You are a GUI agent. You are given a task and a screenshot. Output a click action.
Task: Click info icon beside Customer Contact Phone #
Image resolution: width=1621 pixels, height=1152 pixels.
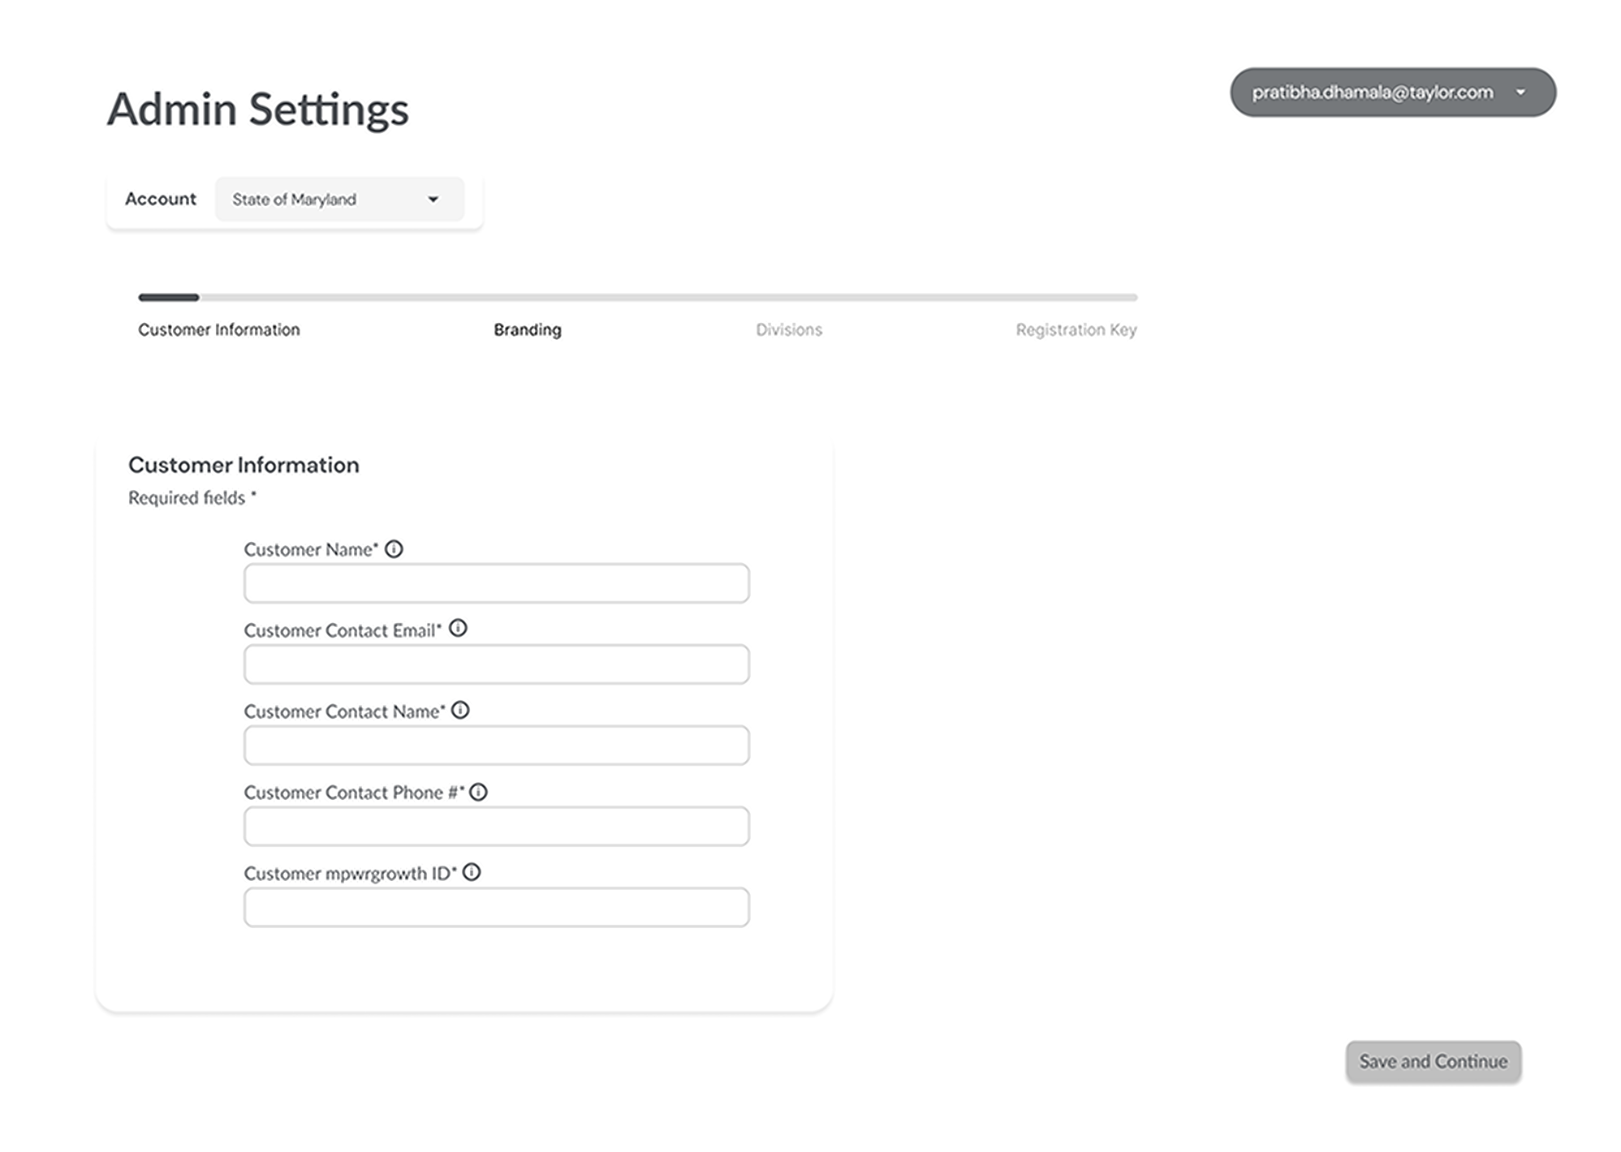point(479,792)
